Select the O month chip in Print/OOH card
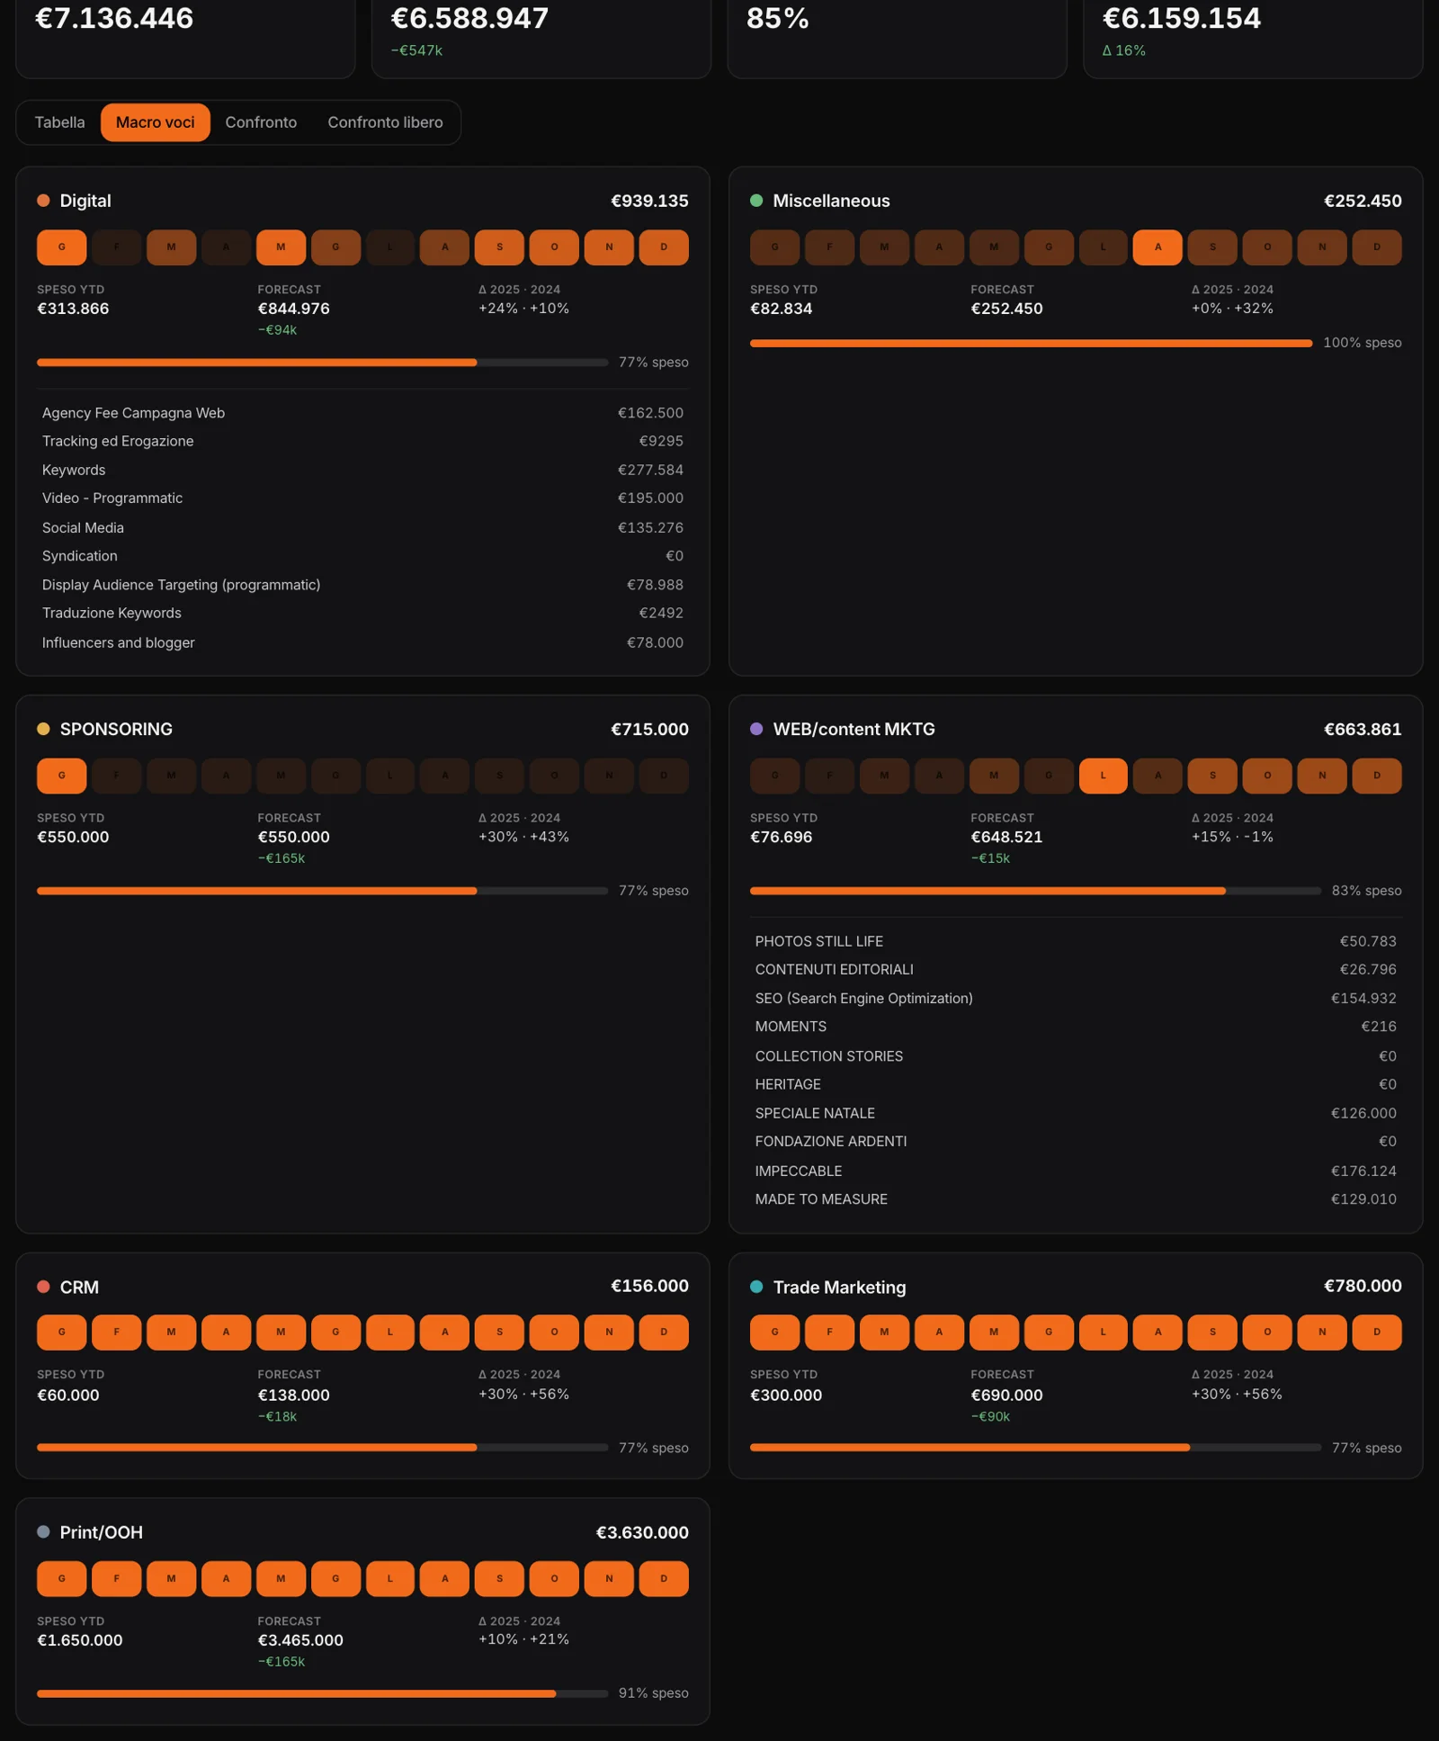The height and width of the screenshot is (1741, 1439). [554, 1579]
